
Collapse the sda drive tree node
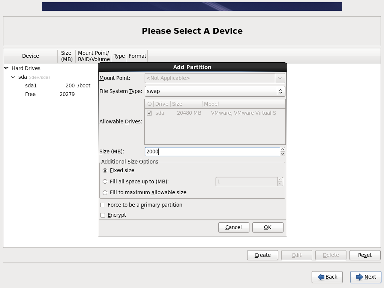click(x=13, y=77)
